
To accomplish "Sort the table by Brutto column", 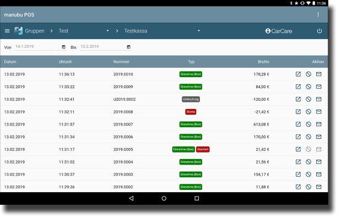I will [263, 62].
